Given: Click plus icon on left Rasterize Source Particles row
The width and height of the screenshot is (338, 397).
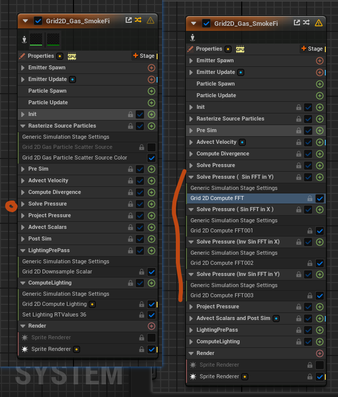Looking at the screenshot, I should 152,126.
